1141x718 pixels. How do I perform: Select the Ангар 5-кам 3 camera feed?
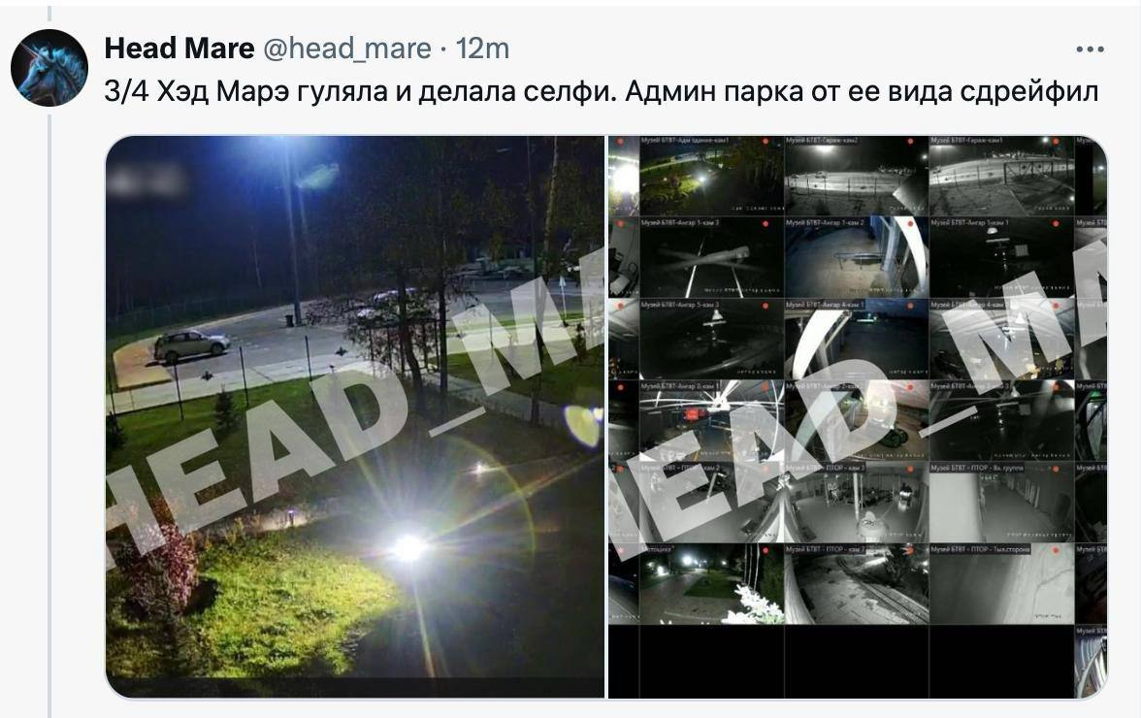(711, 339)
